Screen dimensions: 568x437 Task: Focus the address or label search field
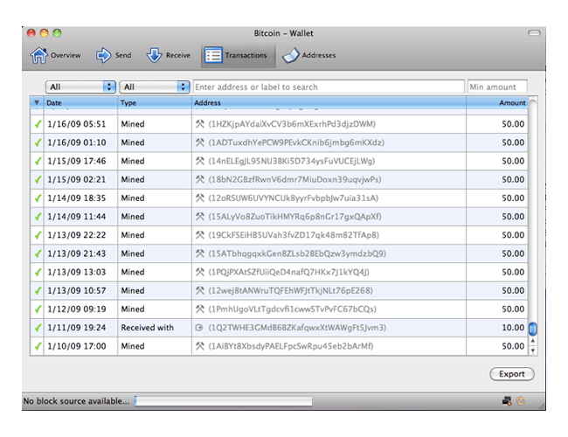click(x=329, y=87)
